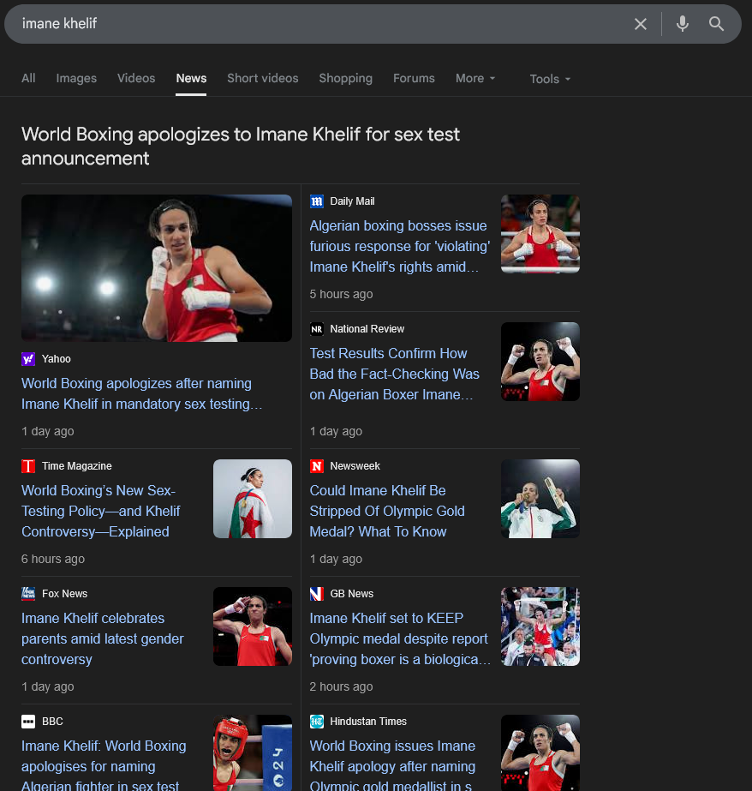
Task: Click the 'Newsweek' source name
Action: point(355,466)
